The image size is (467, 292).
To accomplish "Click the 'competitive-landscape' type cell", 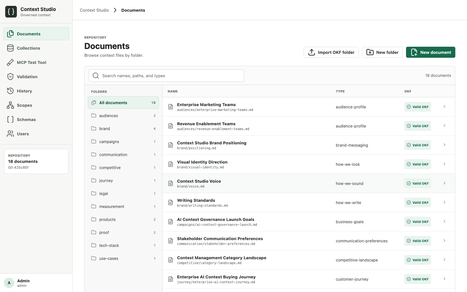I will [x=357, y=260].
